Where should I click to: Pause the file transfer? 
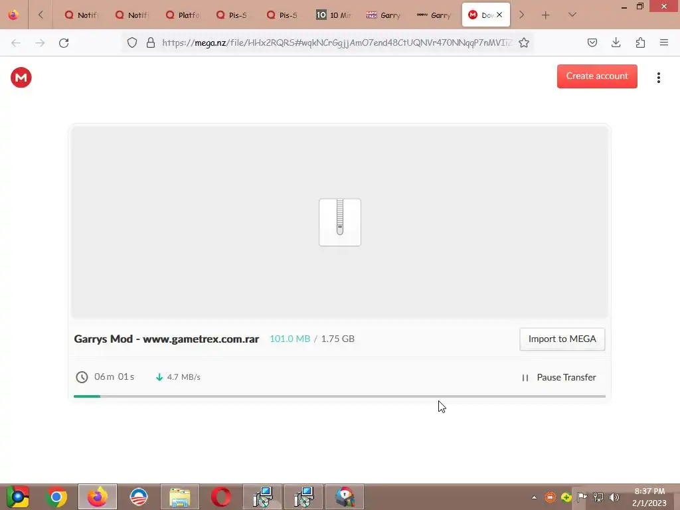point(558,377)
